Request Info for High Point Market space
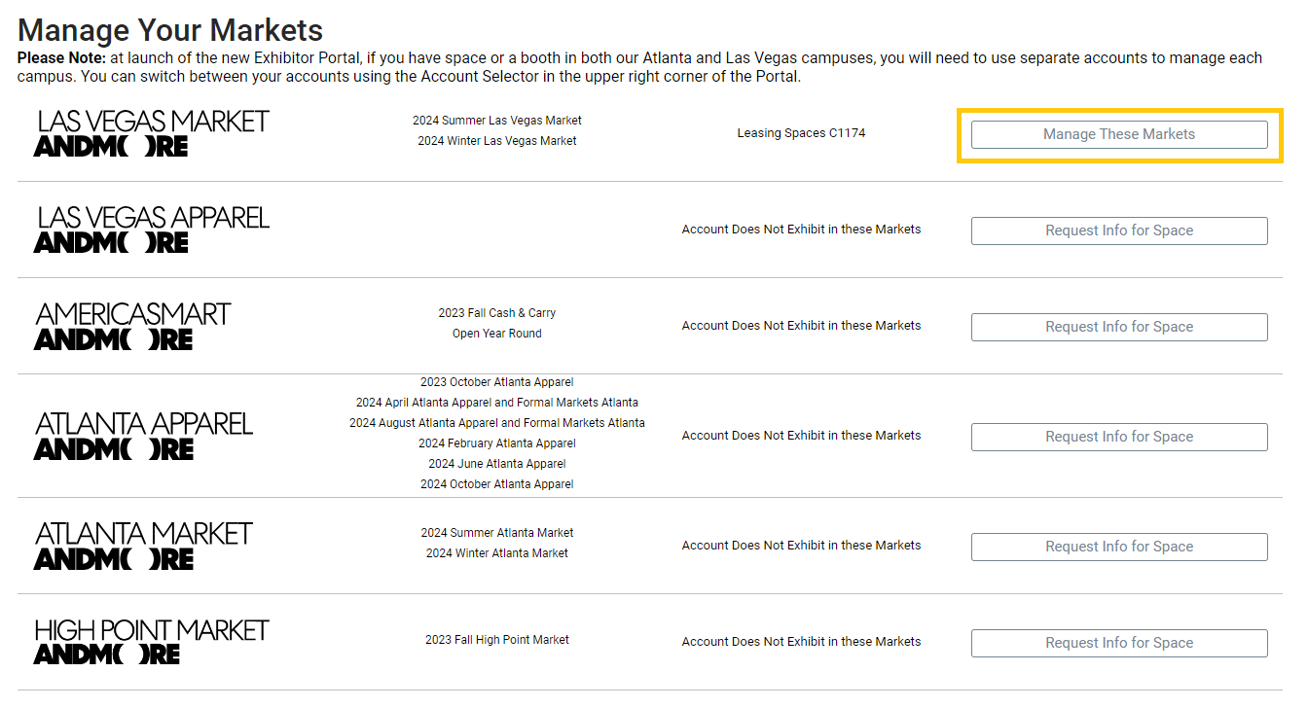 pos(1119,643)
